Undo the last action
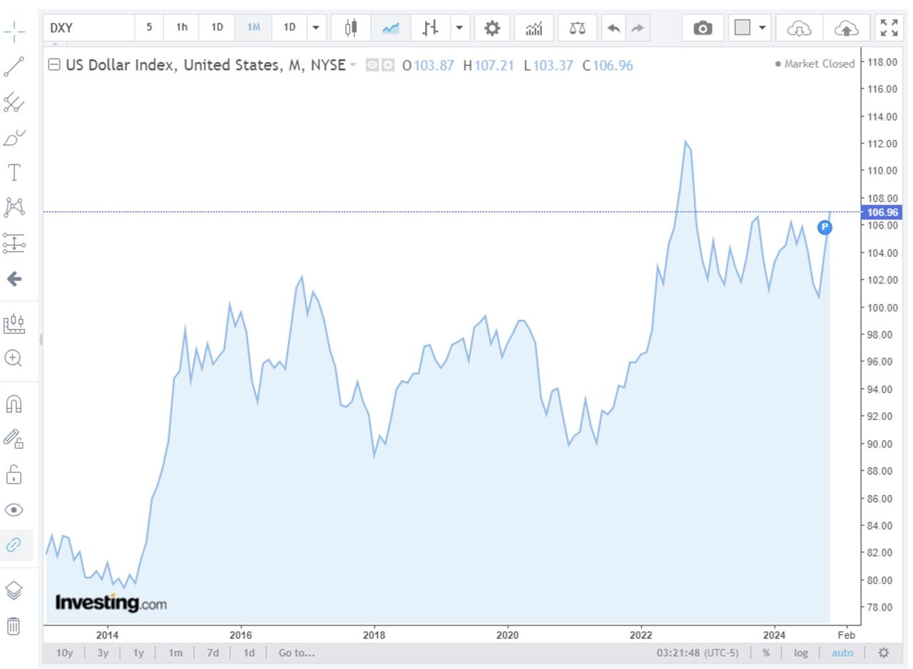The height and width of the screenshot is (669, 913). (x=613, y=28)
